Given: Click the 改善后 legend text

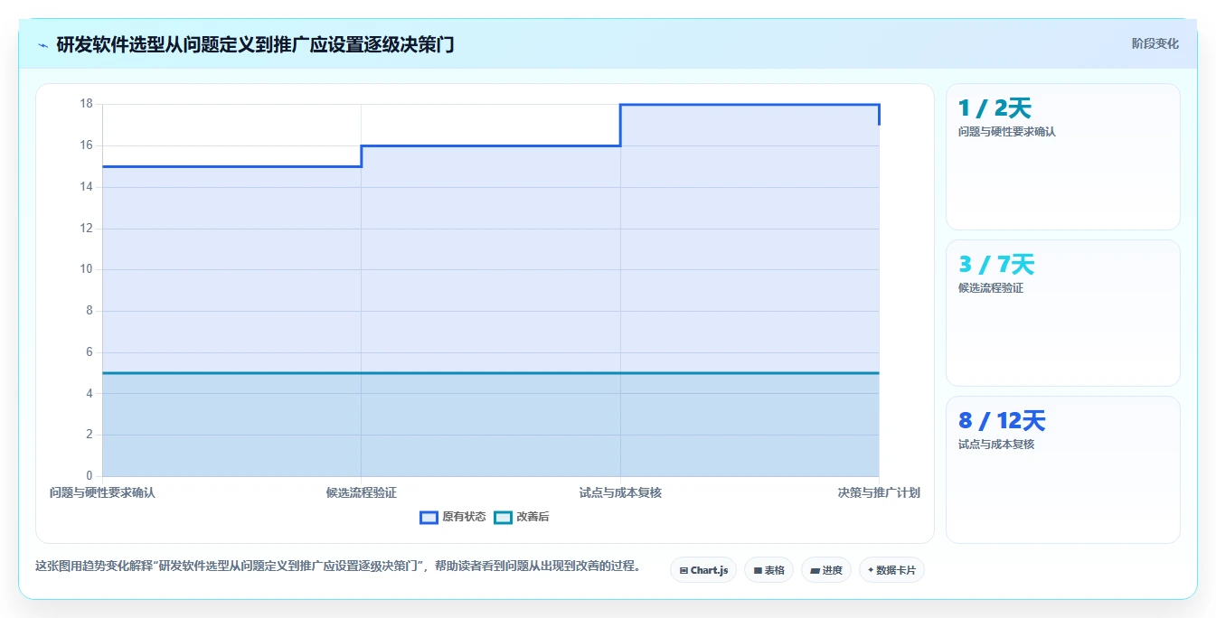Looking at the screenshot, I should click(533, 517).
